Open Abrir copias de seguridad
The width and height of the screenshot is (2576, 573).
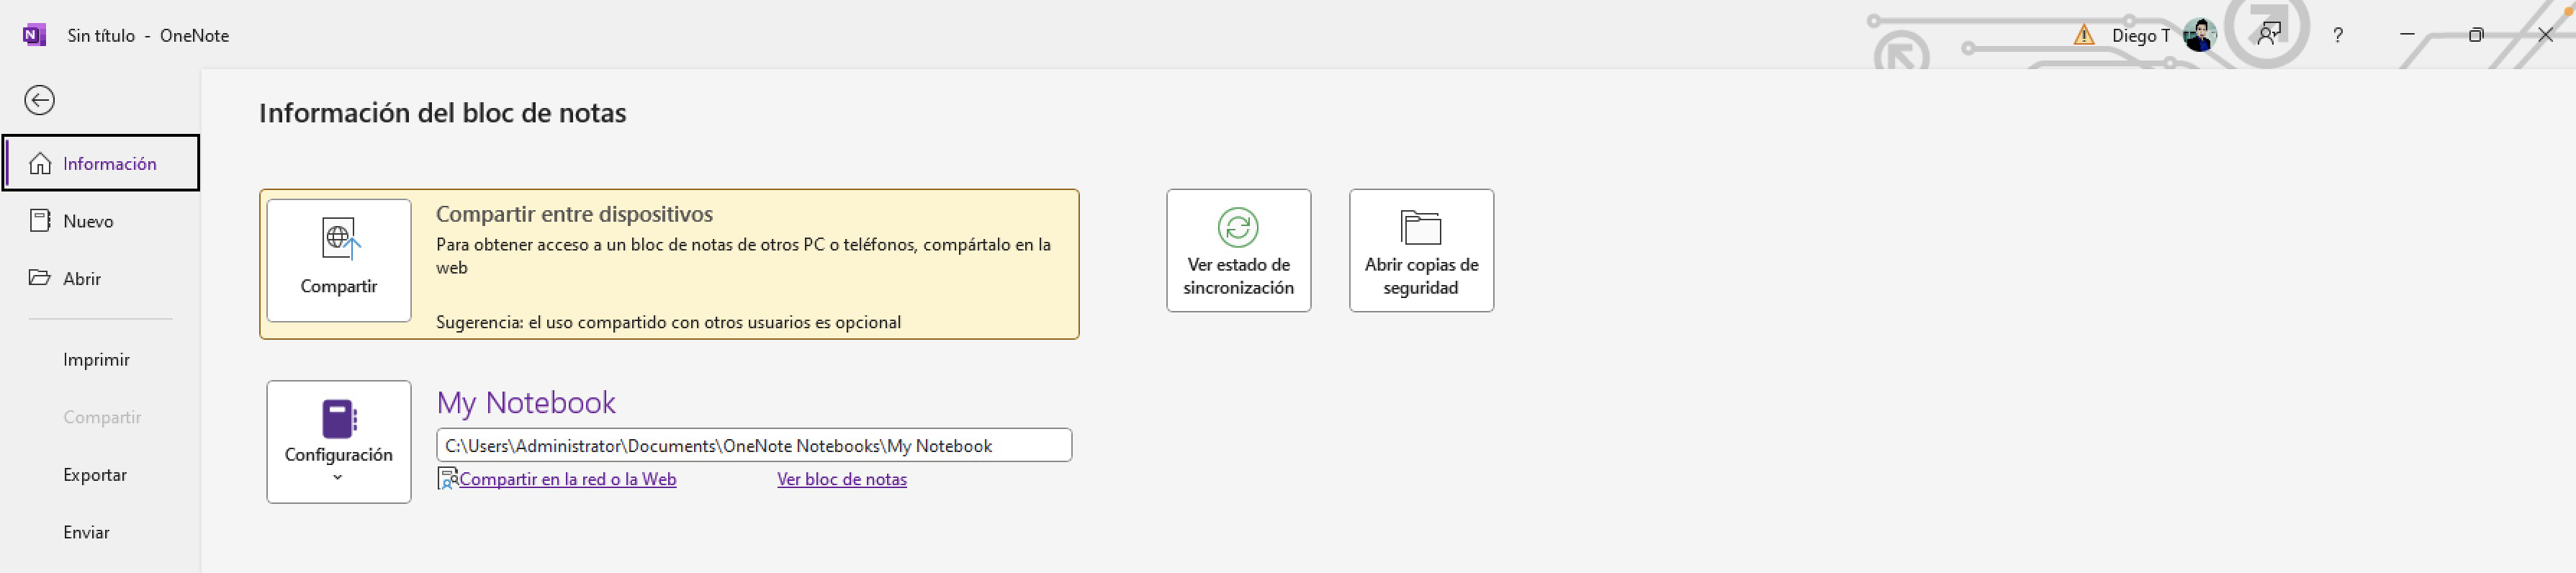[1421, 251]
